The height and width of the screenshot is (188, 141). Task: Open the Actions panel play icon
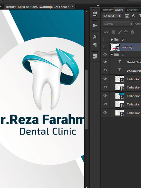click(95, 26)
